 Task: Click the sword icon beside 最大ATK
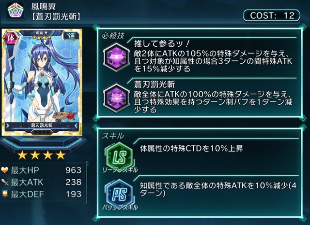[5, 182]
